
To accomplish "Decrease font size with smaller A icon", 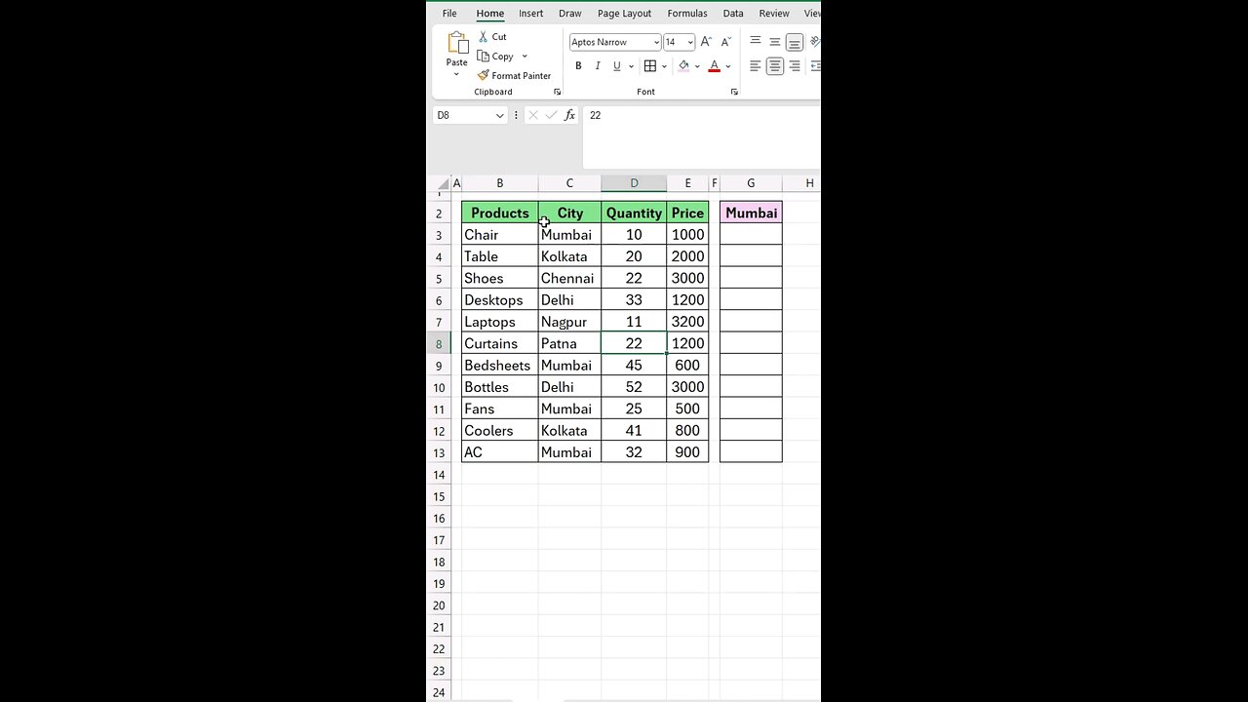I will 725,42.
